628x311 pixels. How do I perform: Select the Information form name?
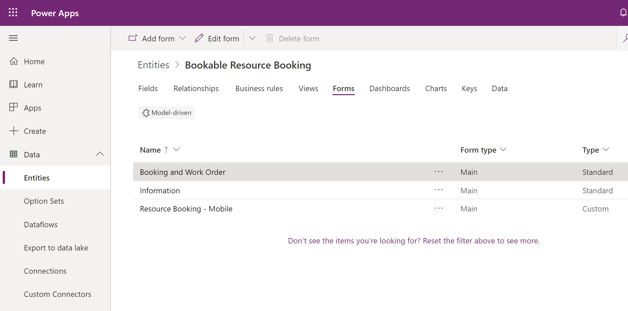pos(160,191)
